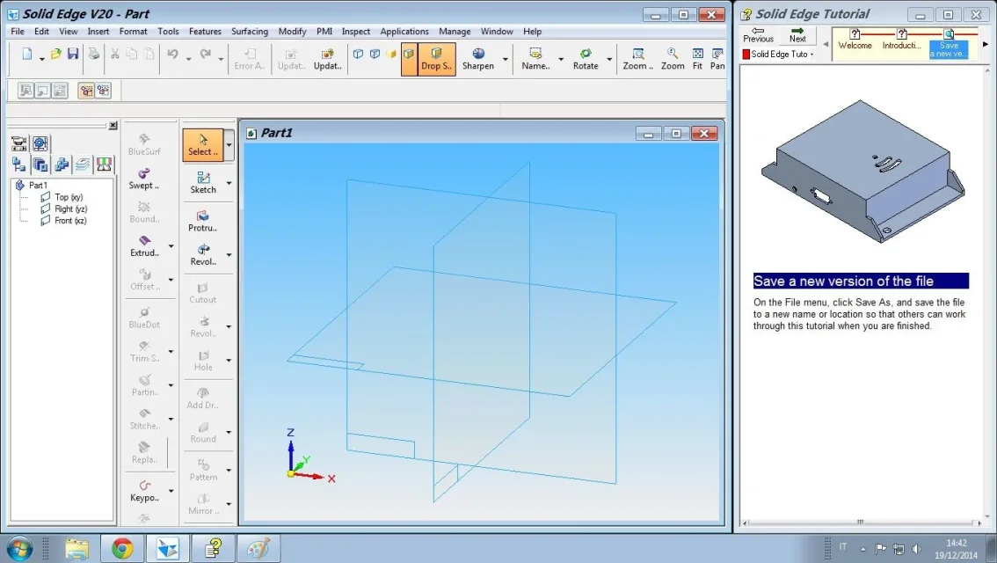
Task: Open the Inspect menu
Action: tap(355, 31)
